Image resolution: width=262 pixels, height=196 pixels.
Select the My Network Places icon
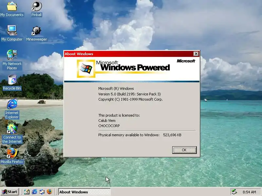pos(12,60)
